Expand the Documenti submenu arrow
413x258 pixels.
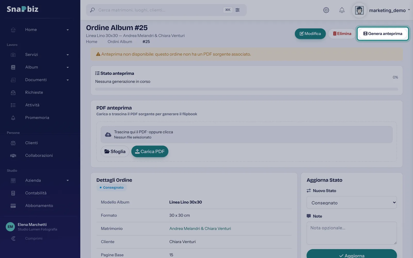pyautogui.click(x=68, y=80)
